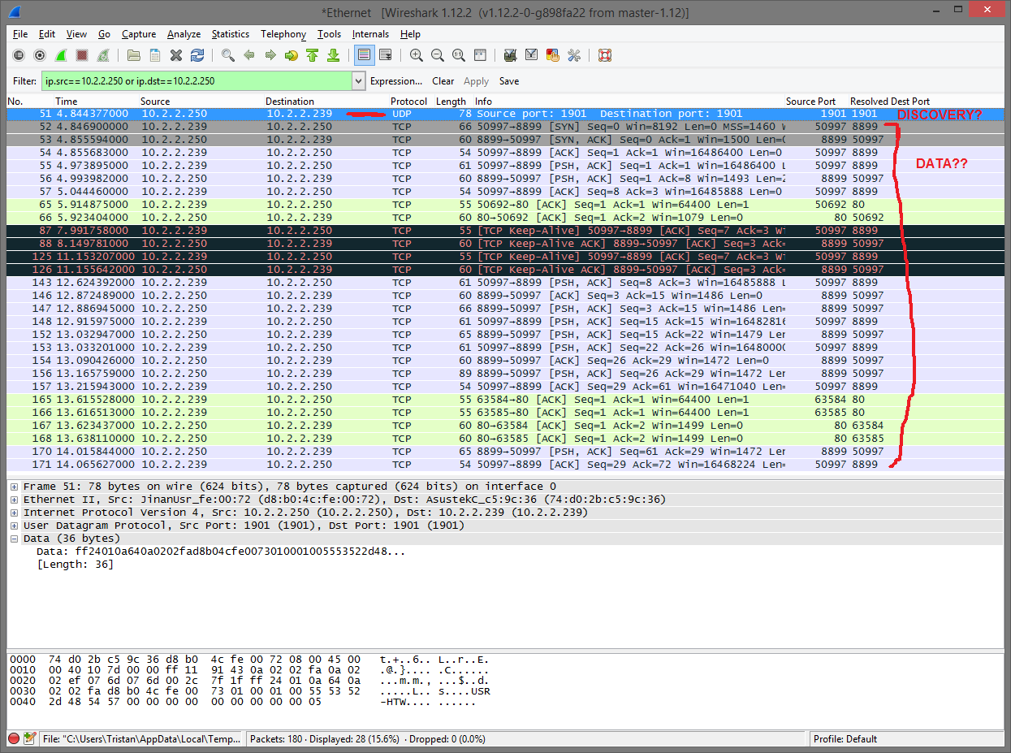Clear the current display filter
Screen dimensions: 1011x753
pyautogui.click(x=443, y=81)
